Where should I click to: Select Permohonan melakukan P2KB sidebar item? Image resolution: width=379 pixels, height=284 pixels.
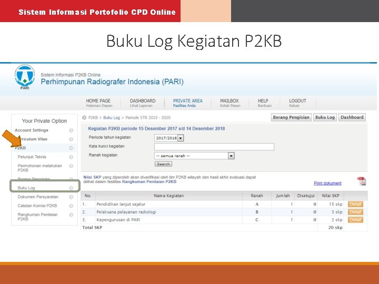39,168
